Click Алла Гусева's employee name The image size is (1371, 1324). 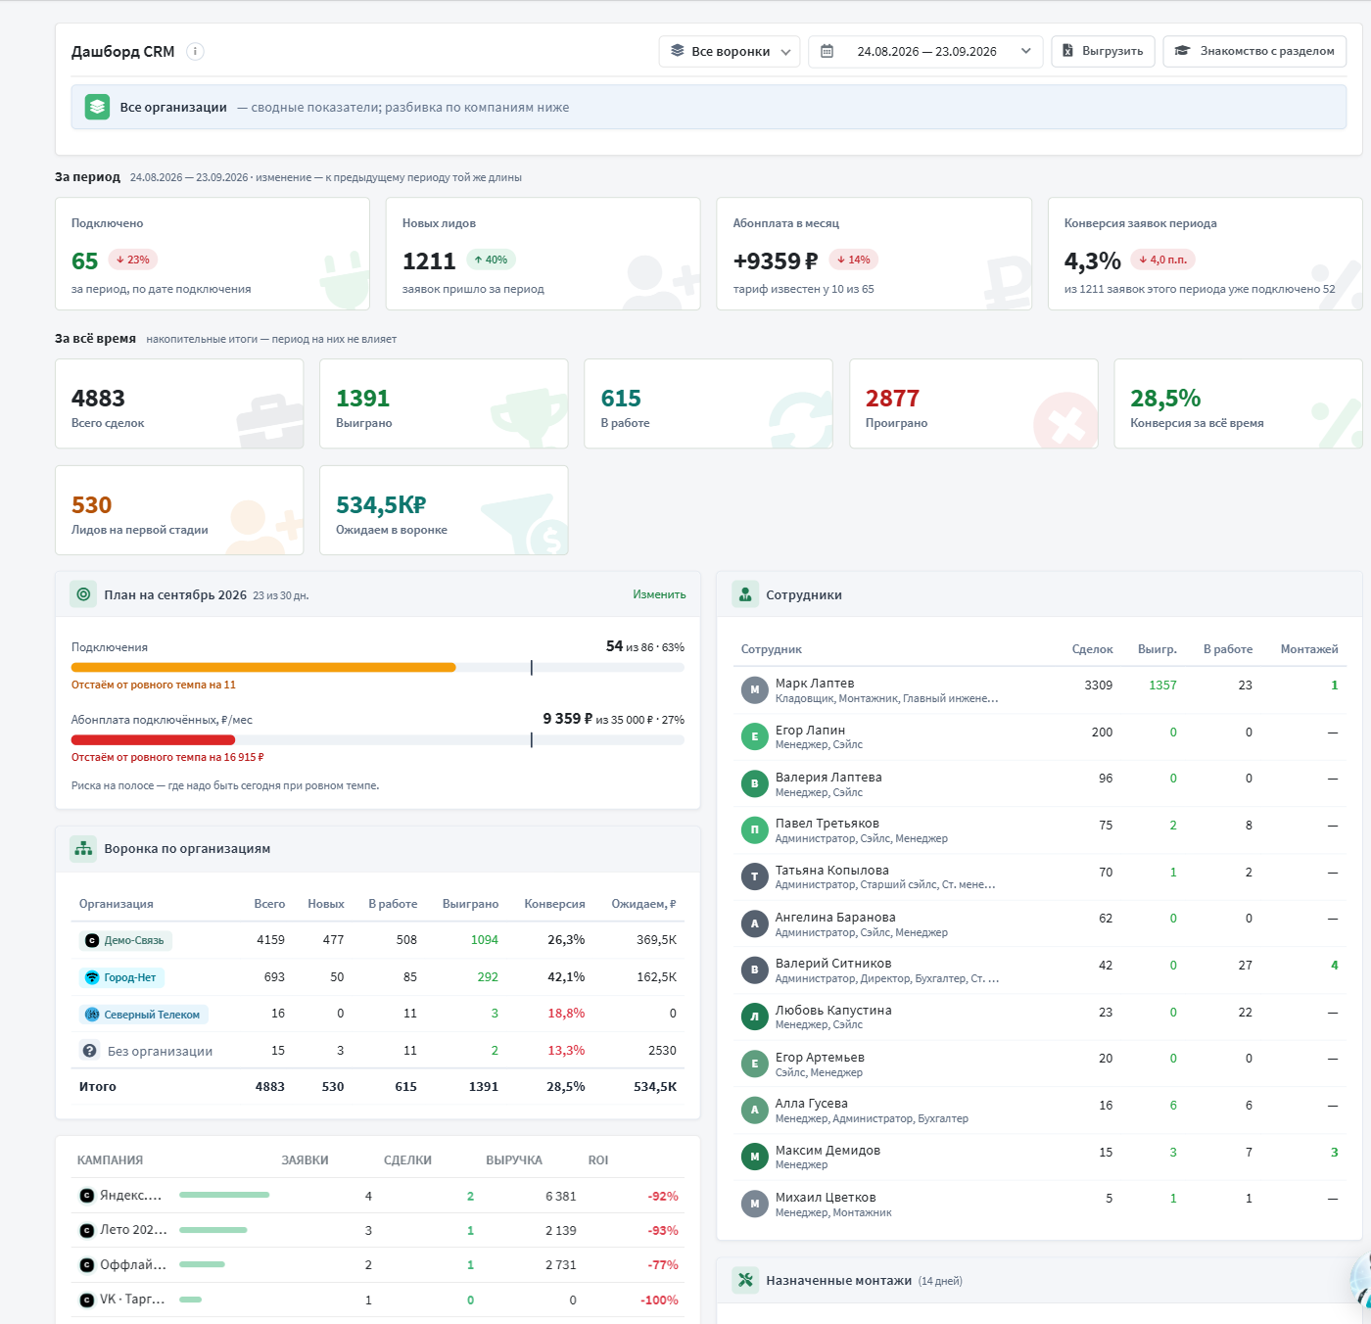pos(812,1104)
